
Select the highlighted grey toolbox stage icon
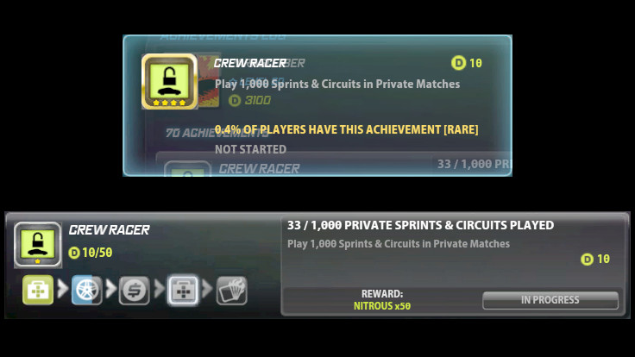(x=183, y=291)
